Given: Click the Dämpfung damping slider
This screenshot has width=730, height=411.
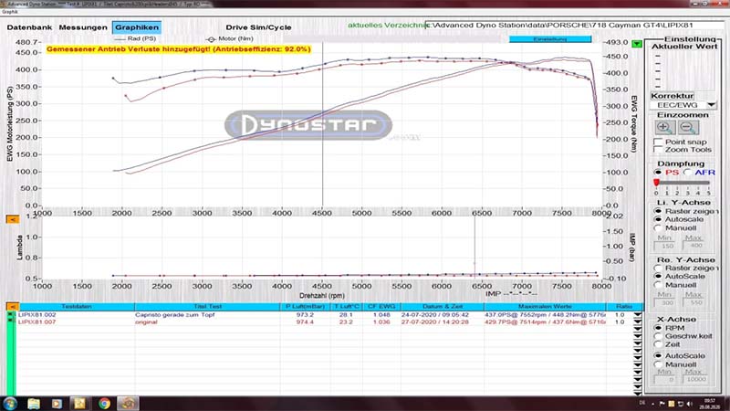Looking at the screenshot, I should [683, 183].
